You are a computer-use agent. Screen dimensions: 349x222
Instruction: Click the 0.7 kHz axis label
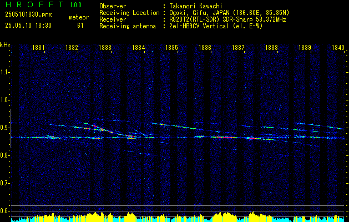tap(4, 183)
